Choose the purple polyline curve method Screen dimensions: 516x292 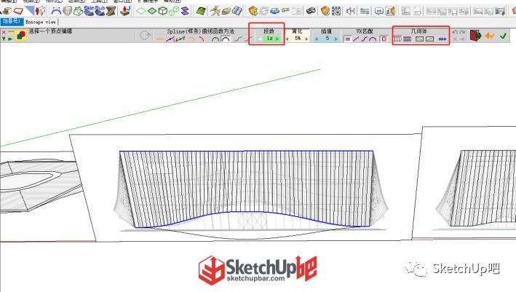point(170,39)
